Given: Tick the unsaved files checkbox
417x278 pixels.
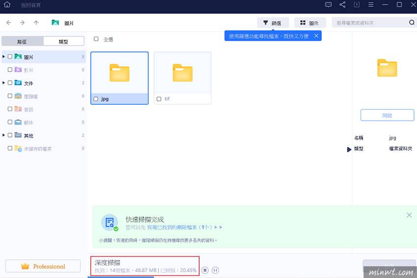Looking at the screenshot, I should 10,148.
